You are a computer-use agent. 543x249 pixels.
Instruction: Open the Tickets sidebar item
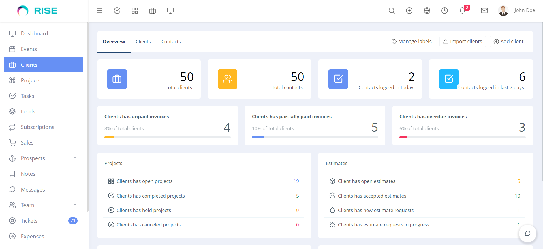29,221
